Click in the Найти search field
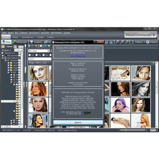 [40, 59]
